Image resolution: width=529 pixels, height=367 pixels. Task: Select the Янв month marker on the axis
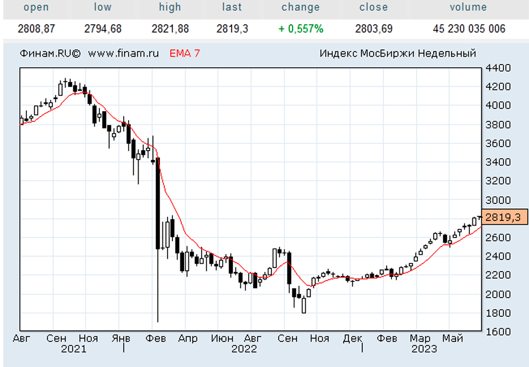pos(122,338)
